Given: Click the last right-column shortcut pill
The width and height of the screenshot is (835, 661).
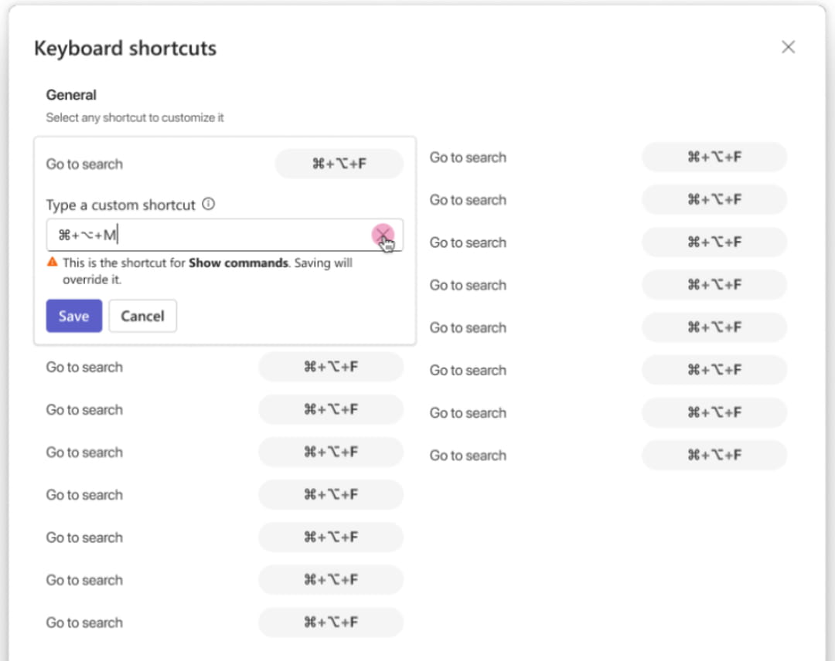Looking at the screenshot, I should tap(714, 455).
